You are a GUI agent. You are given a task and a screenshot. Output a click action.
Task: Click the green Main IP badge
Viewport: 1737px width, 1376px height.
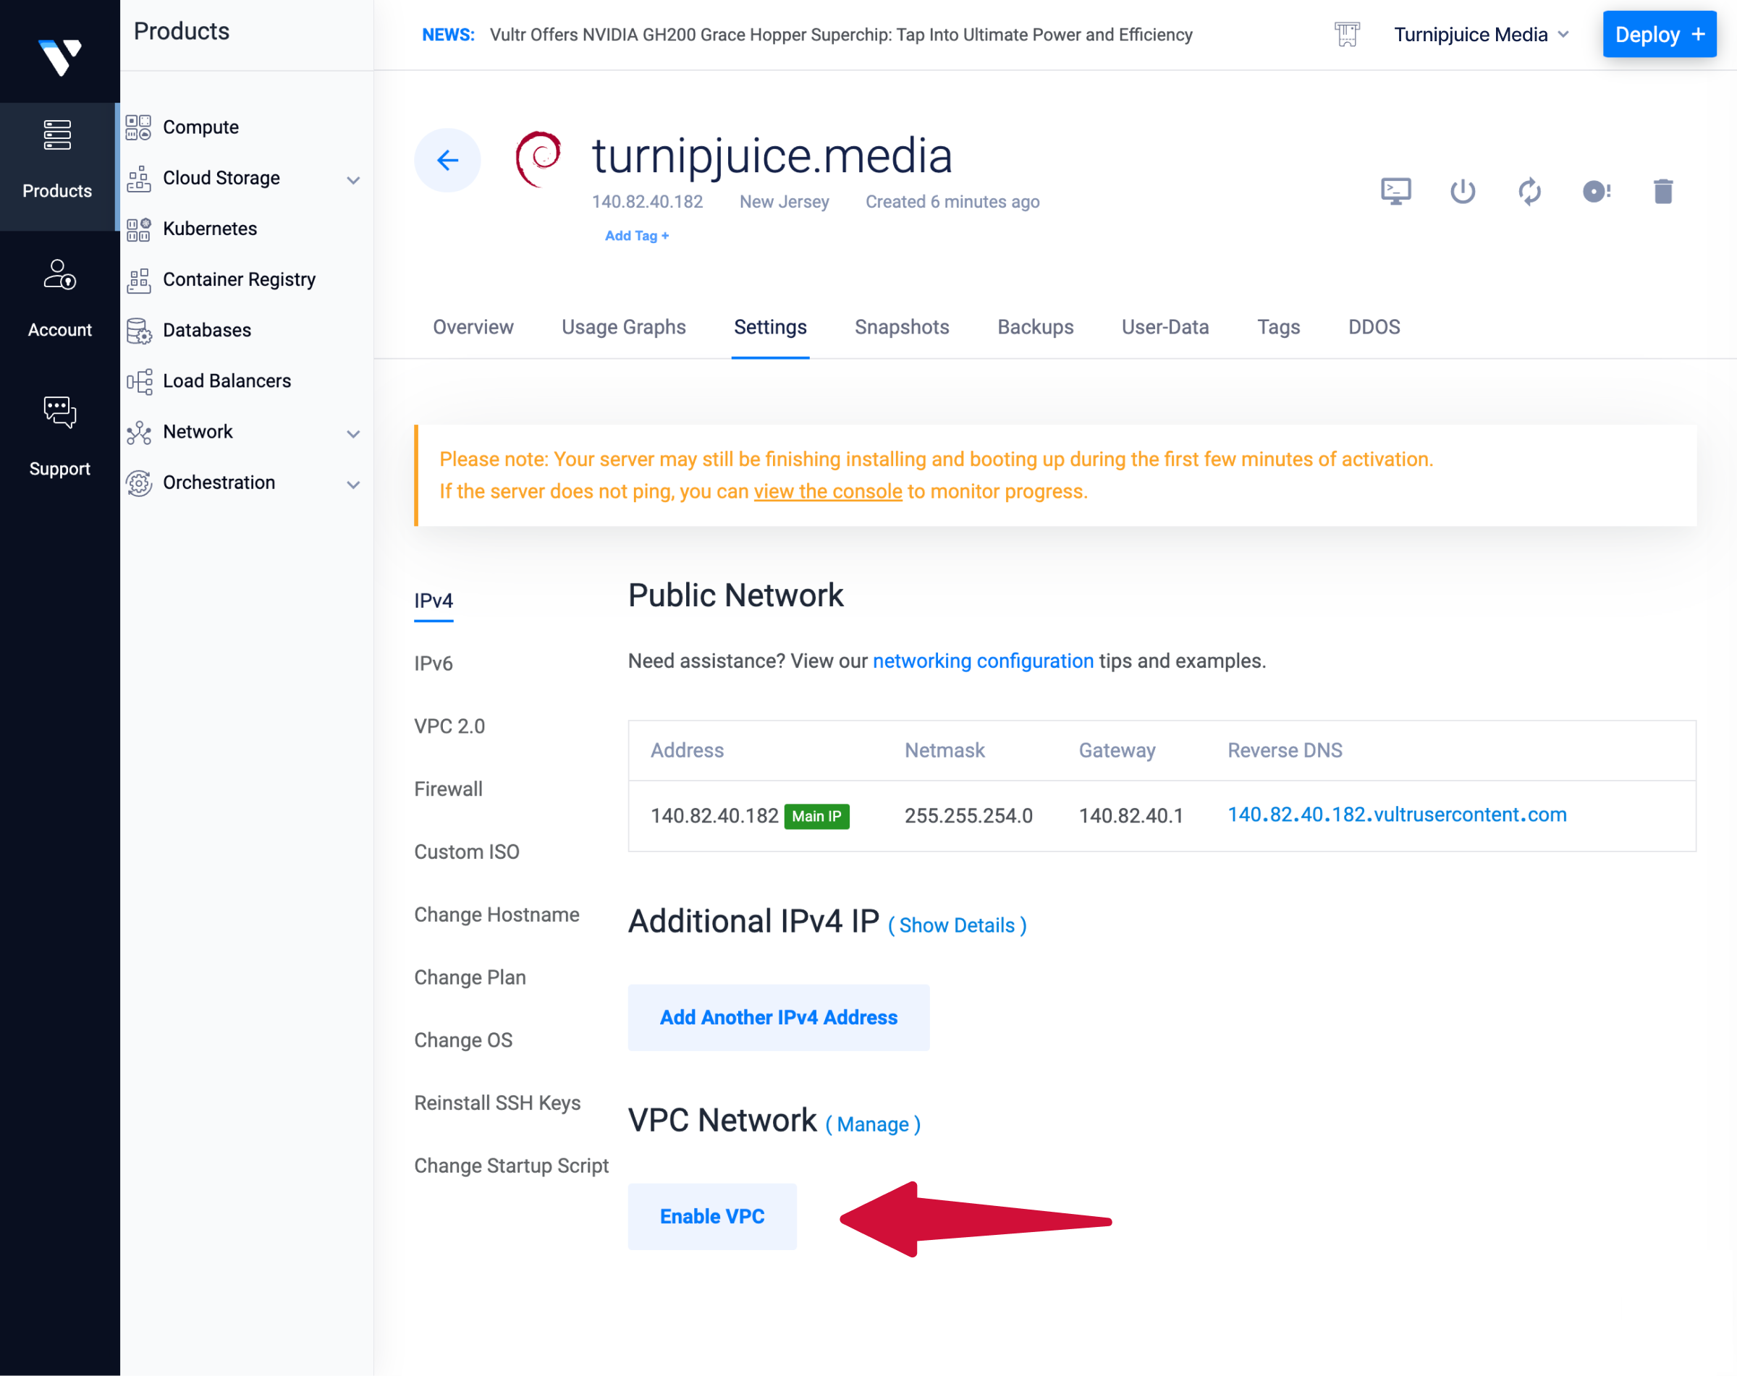coord(816,817)
